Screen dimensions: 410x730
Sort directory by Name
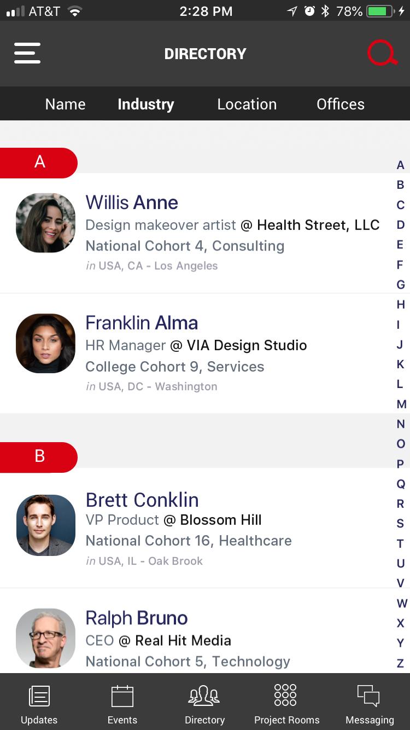[66, 104]
